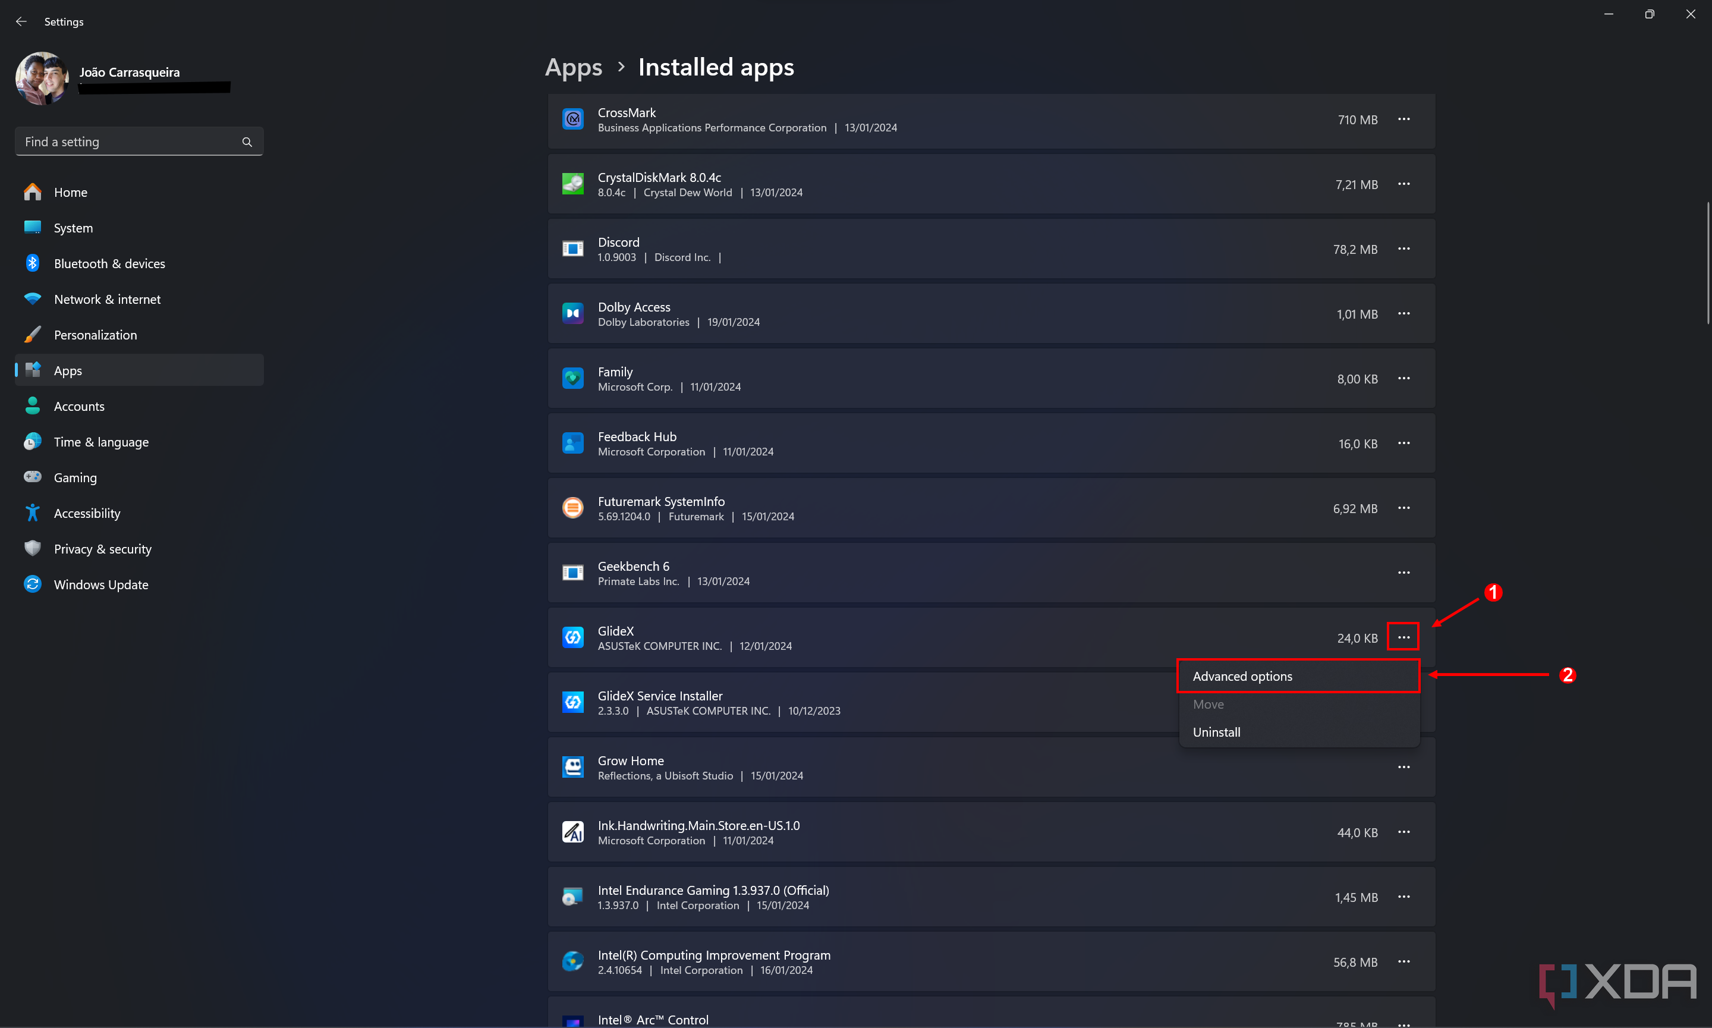Click the Intel Computing Improvement Program icon
Screen dimensions: 1712x1028
(572, 961)
